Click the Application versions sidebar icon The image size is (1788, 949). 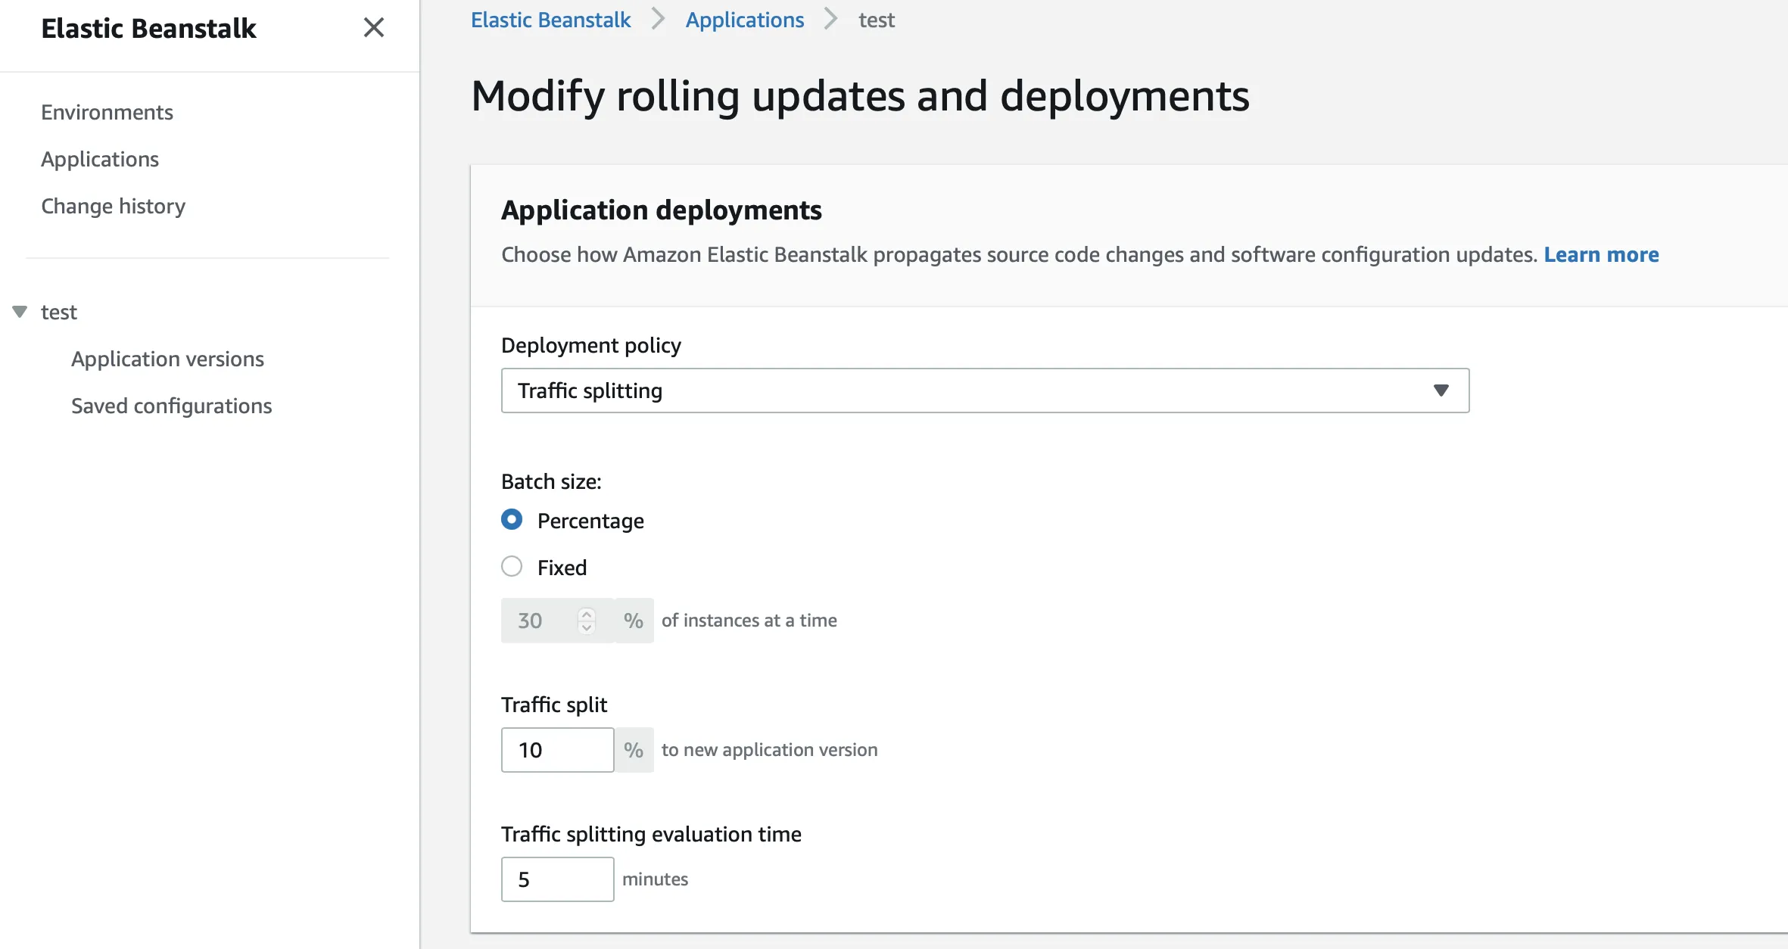(x=167, y=358)
